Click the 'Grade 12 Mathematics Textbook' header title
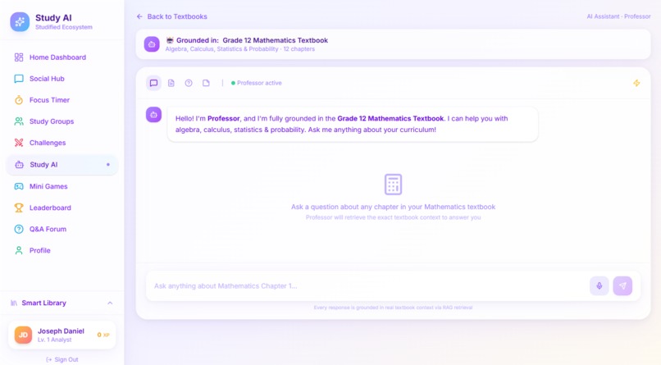The image size is (661, 365). (x=275, y=40)
